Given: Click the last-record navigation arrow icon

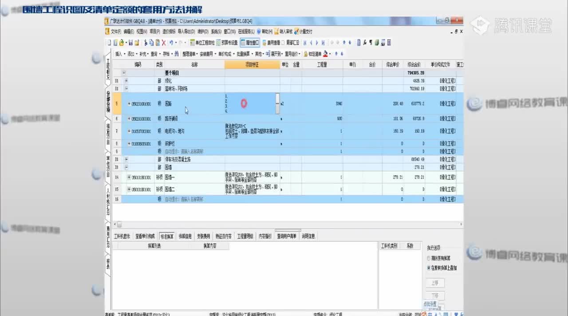Looking at the screenshot, I should coord(323,43).
